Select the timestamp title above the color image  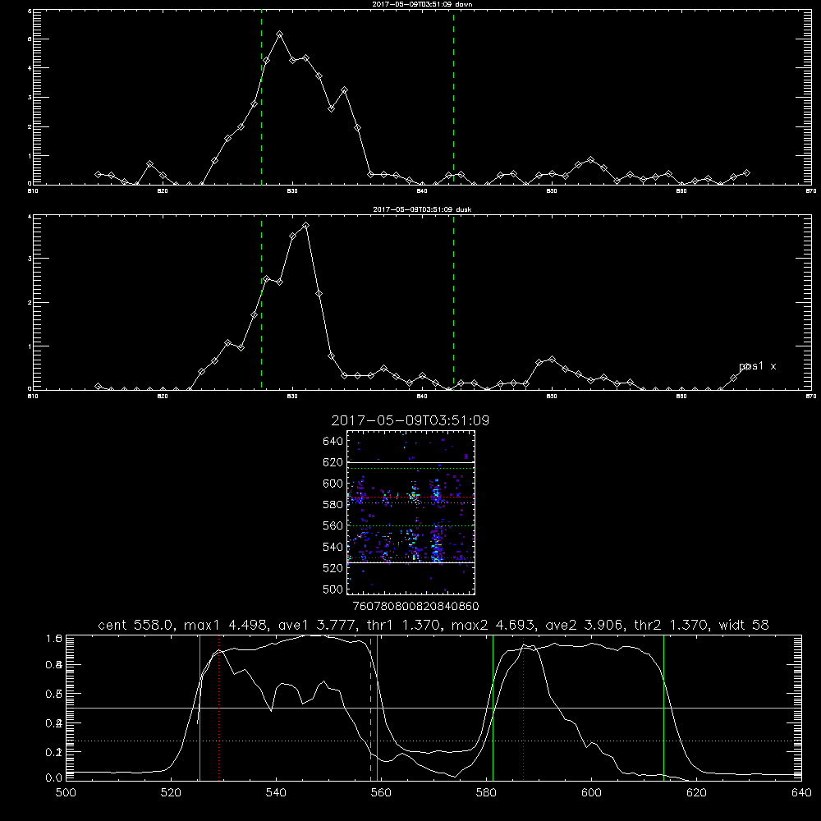410,420
